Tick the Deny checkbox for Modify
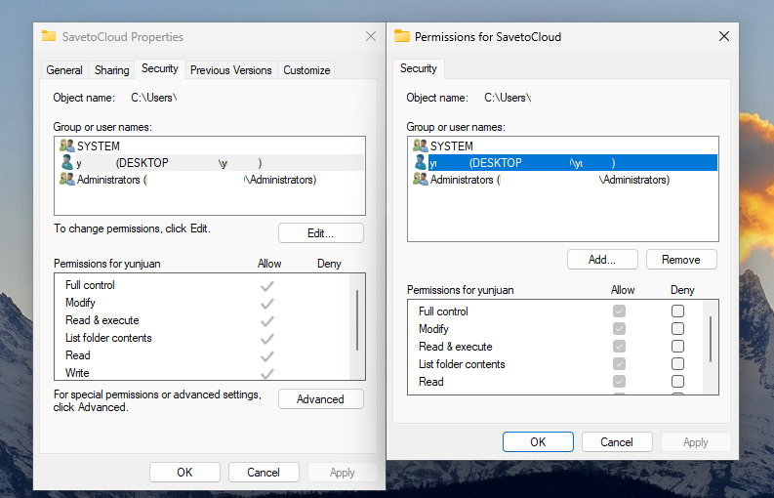The width and height of the screenshot is (774, 498). click(x=677, y=329)
